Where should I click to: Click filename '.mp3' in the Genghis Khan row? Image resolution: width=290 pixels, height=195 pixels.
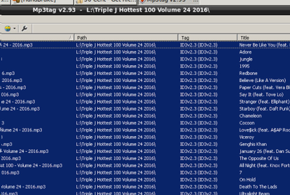pos(7,144)
